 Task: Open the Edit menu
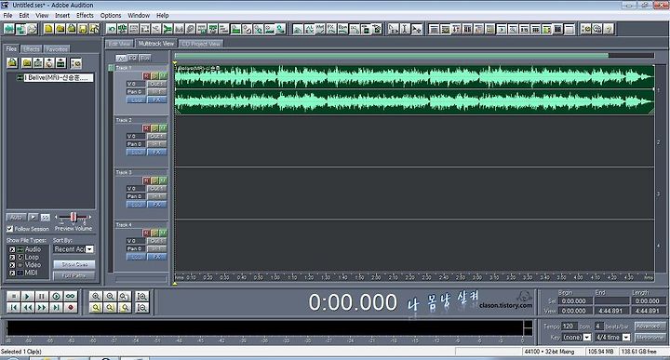[x=24, y=16]
